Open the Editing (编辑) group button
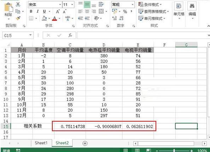The height and width of the screenshot is (152, 210). [x=192, y=11]
